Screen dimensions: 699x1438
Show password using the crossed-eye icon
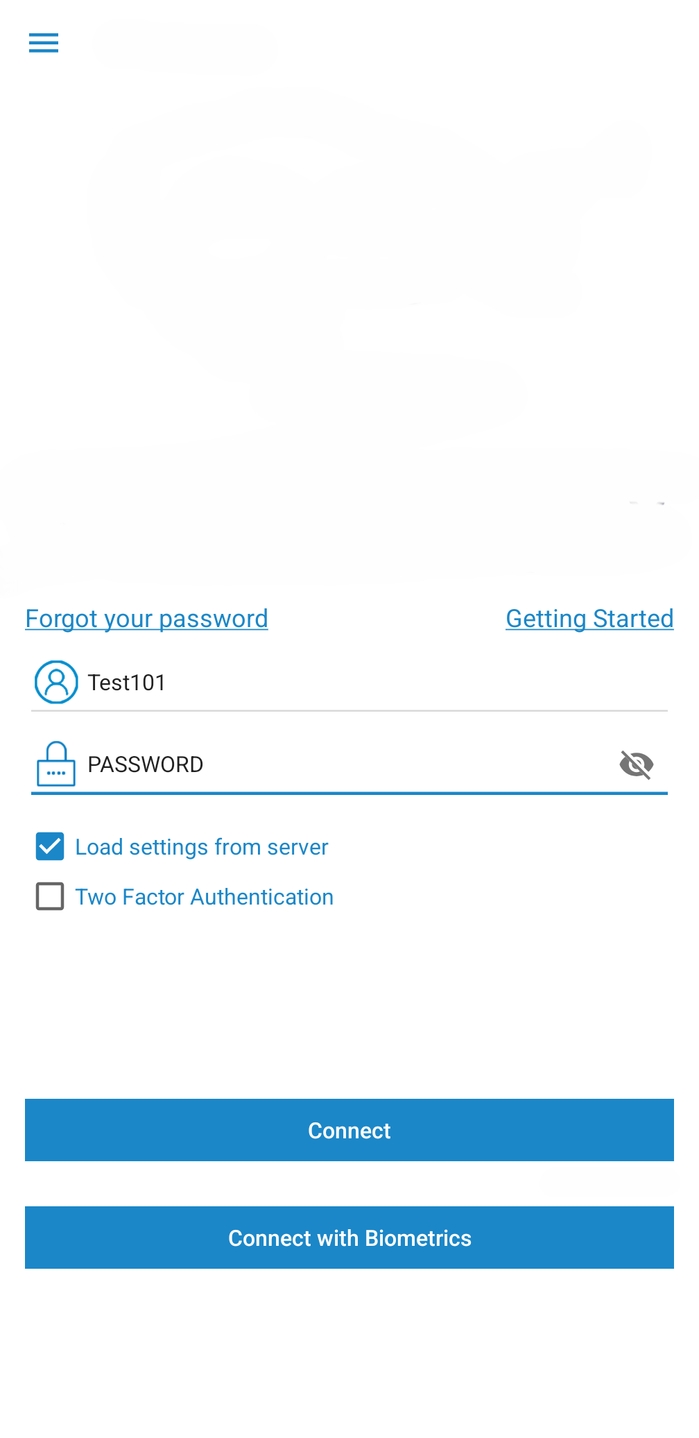(x=636, y=764)
